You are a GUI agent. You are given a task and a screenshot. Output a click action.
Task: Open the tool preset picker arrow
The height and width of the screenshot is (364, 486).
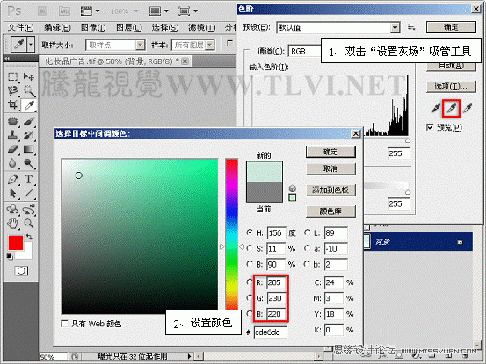coord(31,45)
